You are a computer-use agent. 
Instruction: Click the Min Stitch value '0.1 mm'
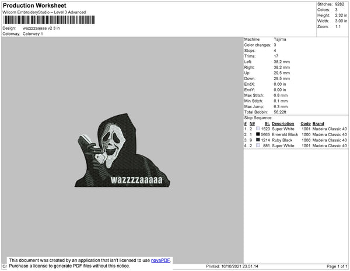point(281,101)
